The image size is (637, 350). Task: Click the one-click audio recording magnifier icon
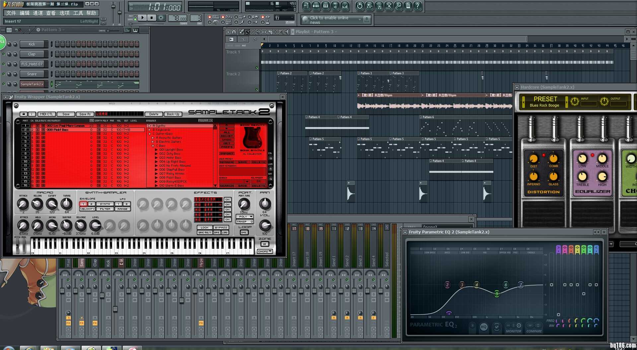398,6
